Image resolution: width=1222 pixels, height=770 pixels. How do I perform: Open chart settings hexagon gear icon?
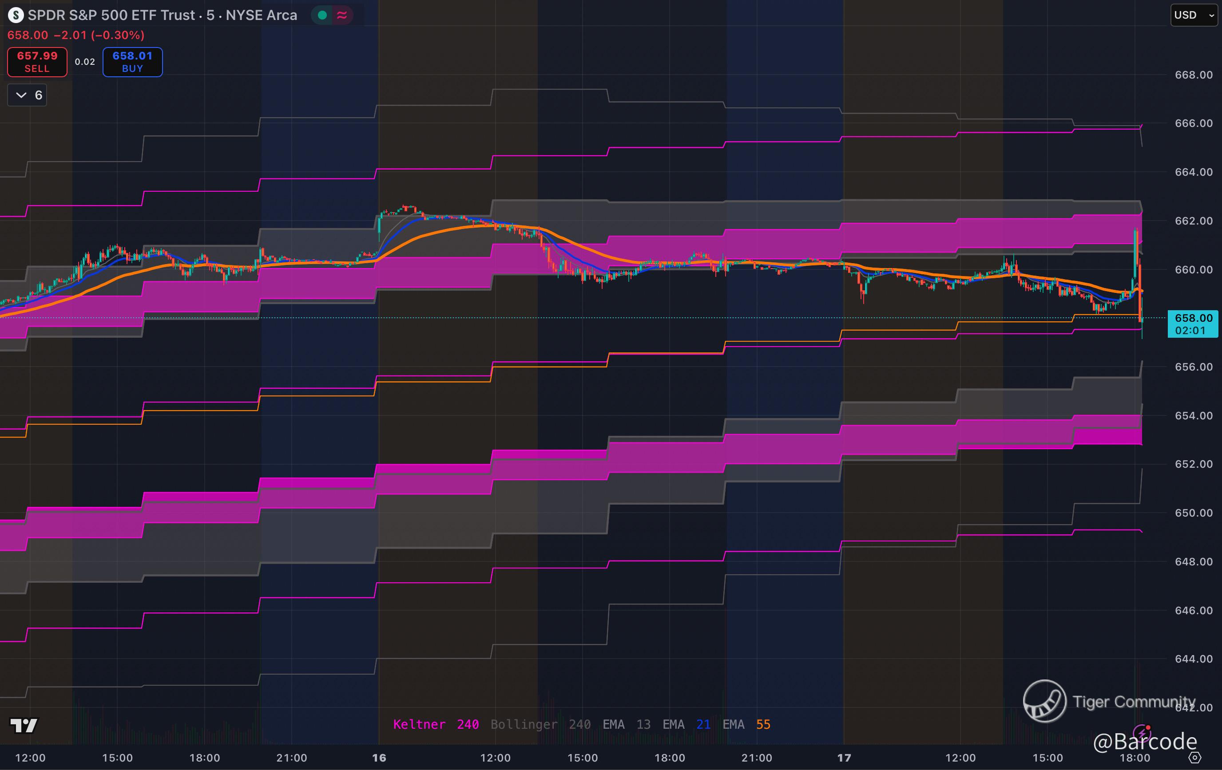(1195, 758)
